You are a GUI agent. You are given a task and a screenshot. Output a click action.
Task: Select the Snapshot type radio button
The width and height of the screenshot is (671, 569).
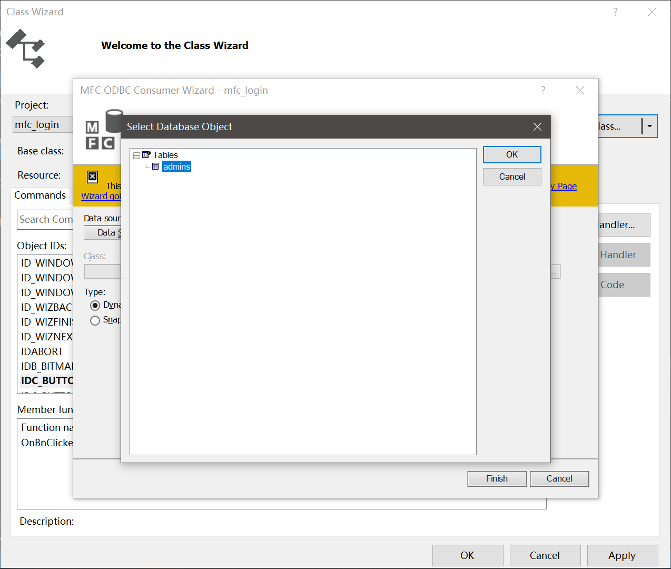click(x=95, y=320)
